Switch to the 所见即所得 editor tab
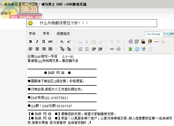174x126 pixels. coord(168,34)
